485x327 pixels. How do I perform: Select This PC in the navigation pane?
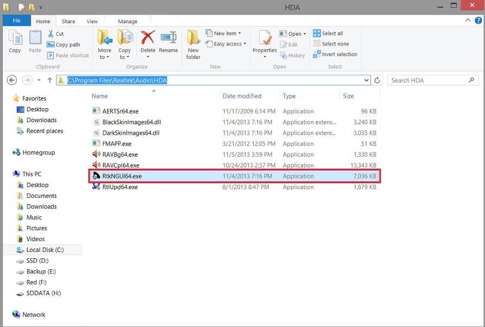click(27, 174)
